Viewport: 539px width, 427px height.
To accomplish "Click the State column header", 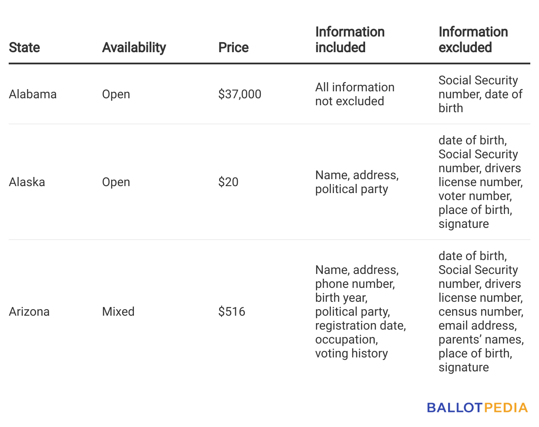I will point(24,47).
